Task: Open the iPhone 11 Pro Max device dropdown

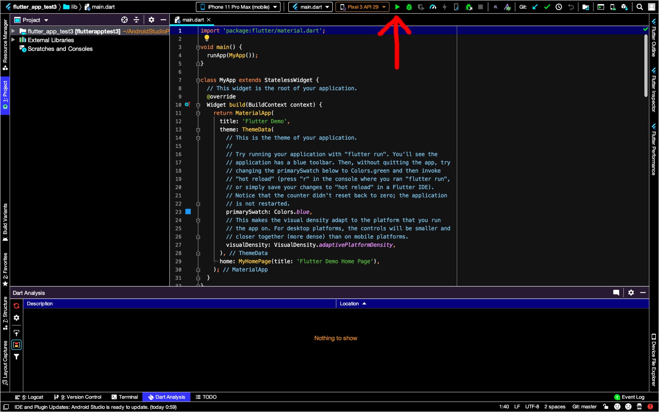Action: [x=238, y=7]
